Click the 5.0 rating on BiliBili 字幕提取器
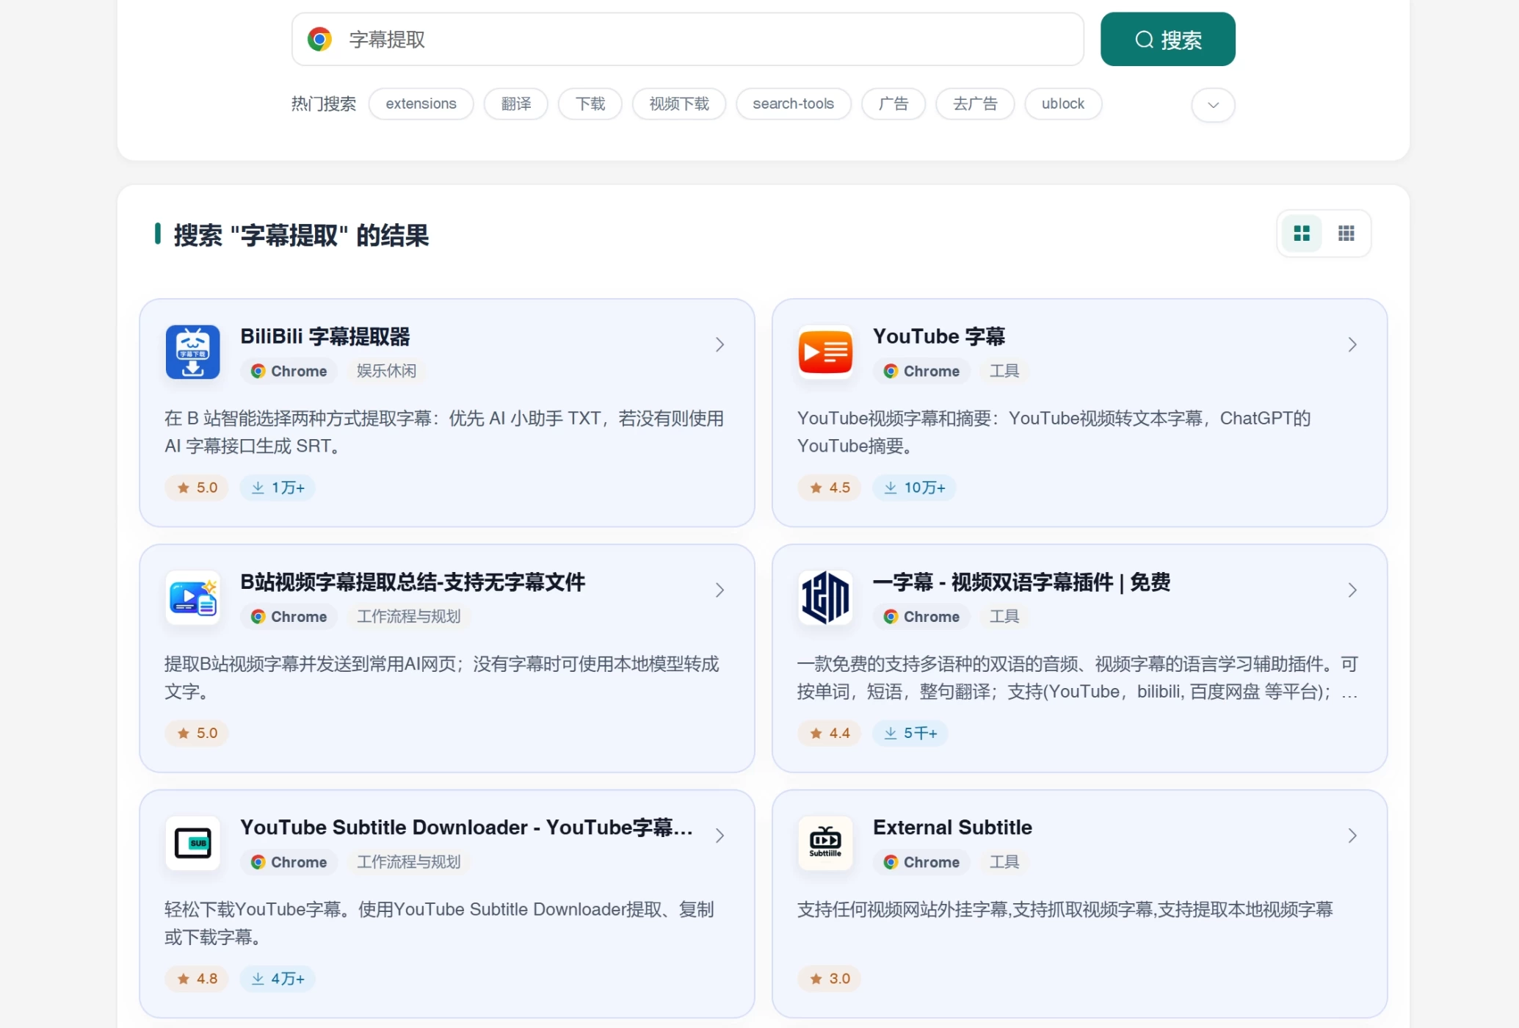1519x1028 pixels. click(197, 488)
